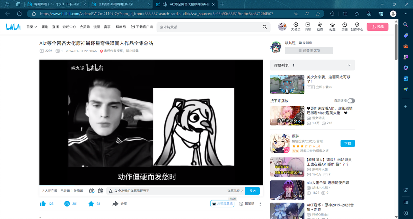Click the search magnifier icon in bilibili
Screen dimensions: 413x219
pyautogui.click(x=265, y=27)
